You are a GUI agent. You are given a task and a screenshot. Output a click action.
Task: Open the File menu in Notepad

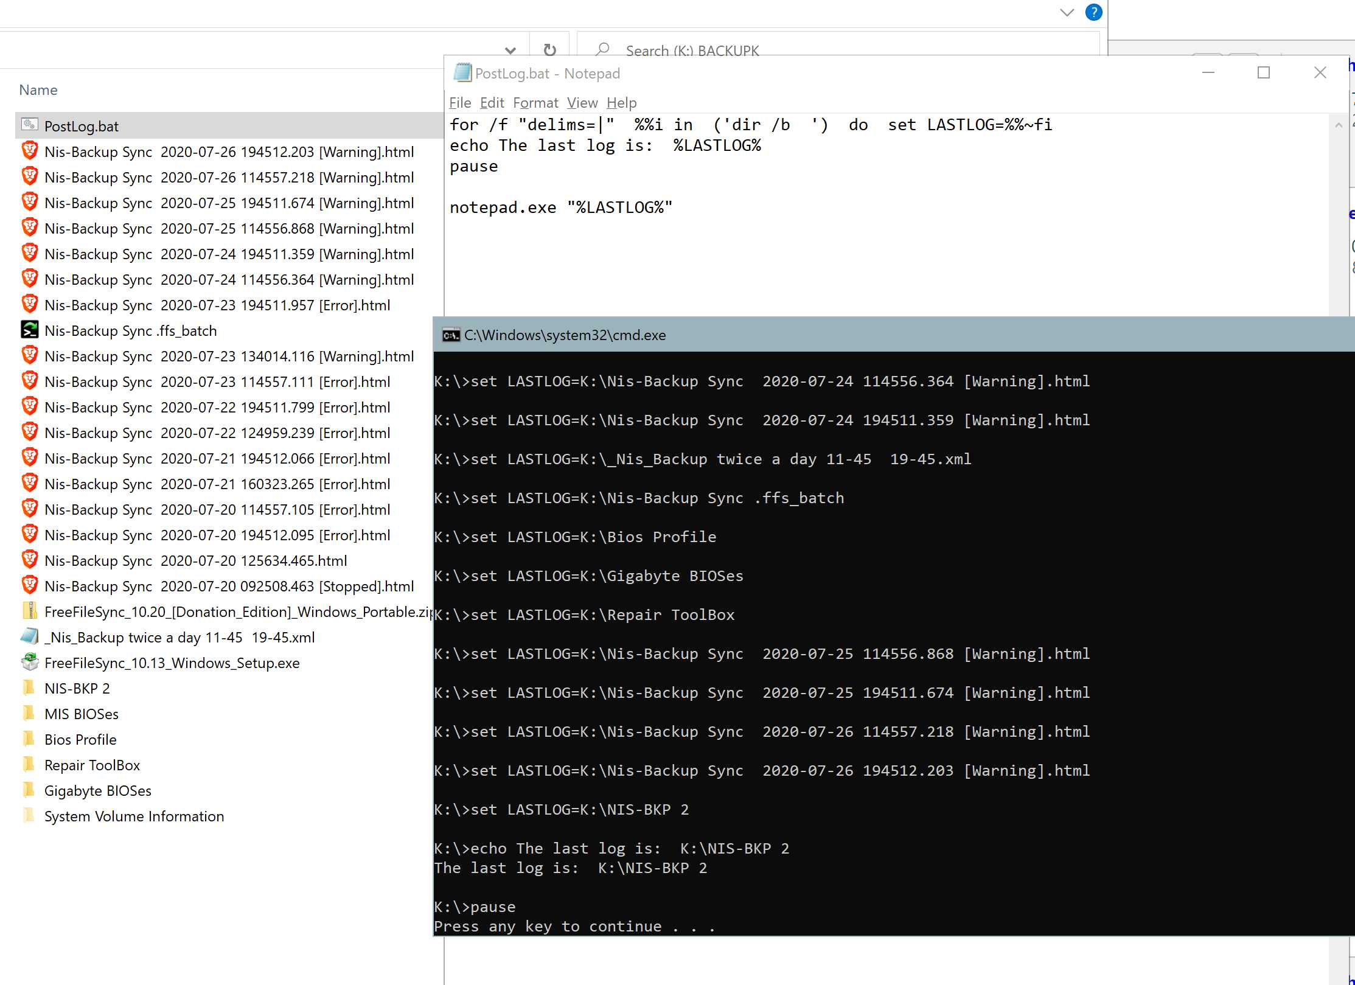tap(460, 103)
